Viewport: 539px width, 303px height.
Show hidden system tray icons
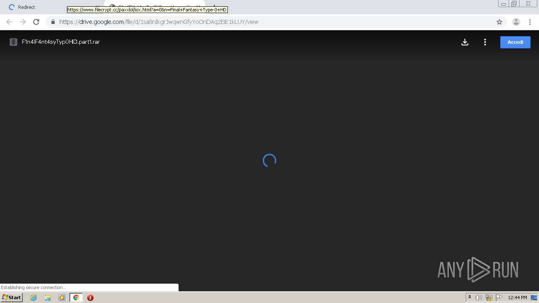pyautogui.click(x=470, y=298)
